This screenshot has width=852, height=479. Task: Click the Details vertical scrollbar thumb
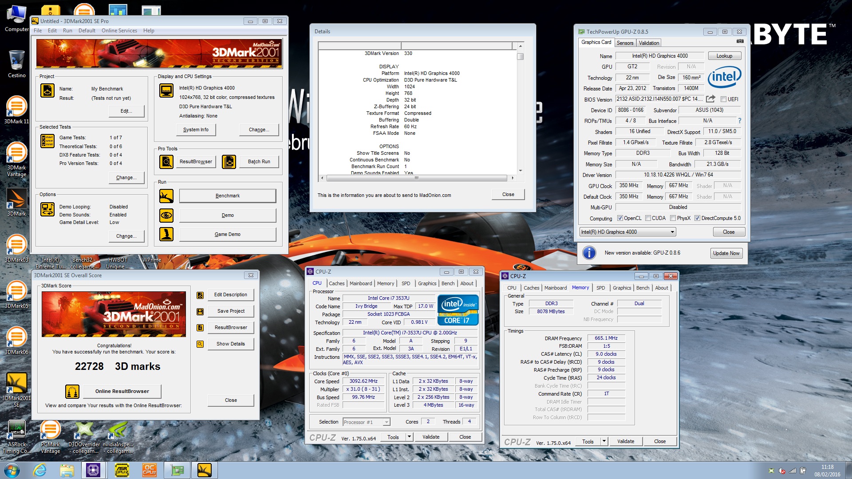click(521, 57)
